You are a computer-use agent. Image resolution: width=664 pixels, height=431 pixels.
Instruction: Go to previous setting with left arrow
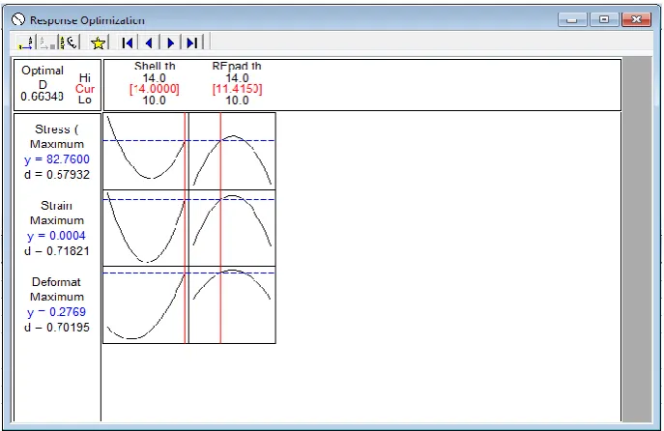coord(149,43)
